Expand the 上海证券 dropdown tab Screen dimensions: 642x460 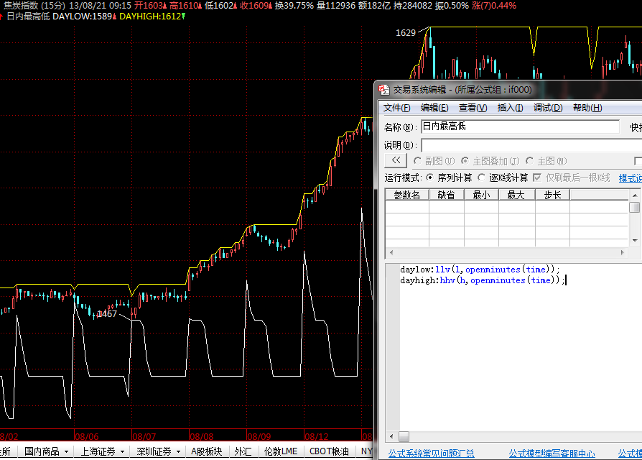103,451
